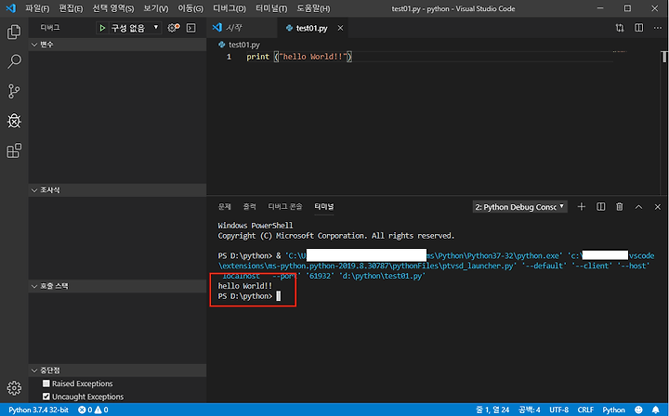Switch to the 시작 welcome tab
This screenshot has width=669, height=416.
[242, 28]
